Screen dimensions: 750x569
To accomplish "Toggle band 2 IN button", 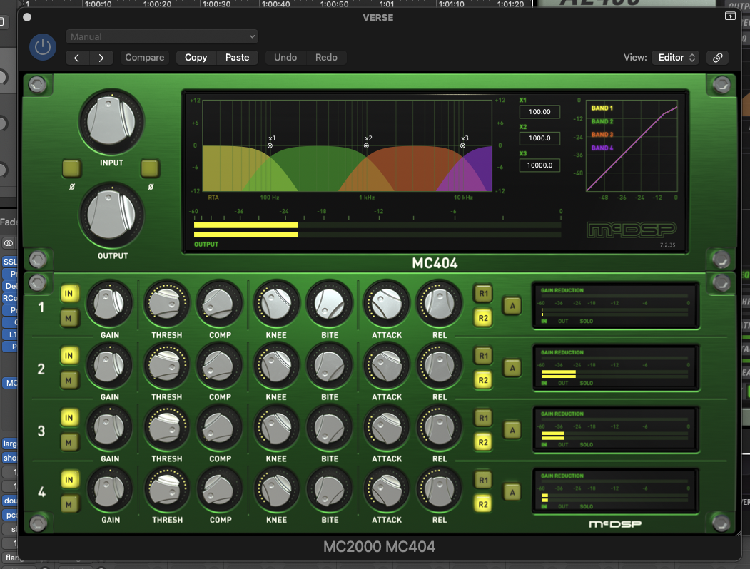I will pyautogui.click(x=69, y=355).
